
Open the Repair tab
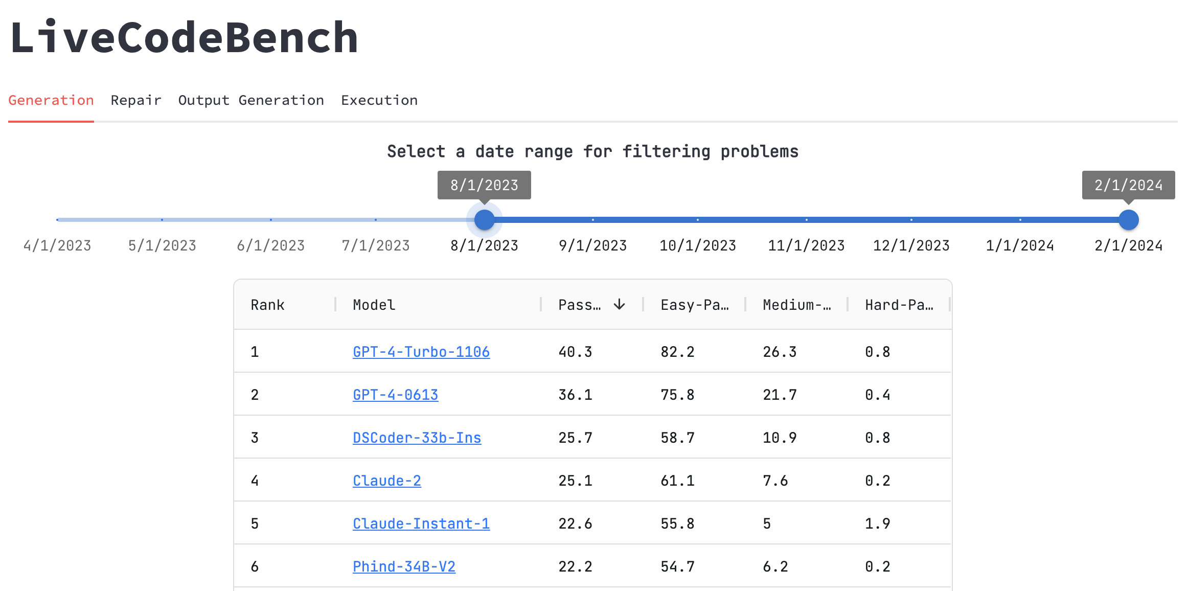click(136, 100)
